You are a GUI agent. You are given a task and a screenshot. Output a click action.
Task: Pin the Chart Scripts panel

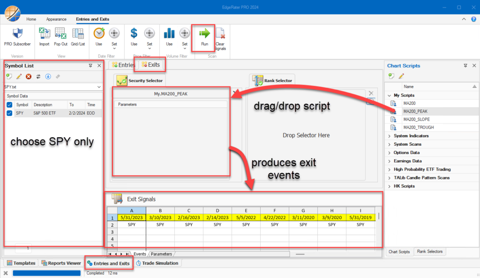(465, 66)
